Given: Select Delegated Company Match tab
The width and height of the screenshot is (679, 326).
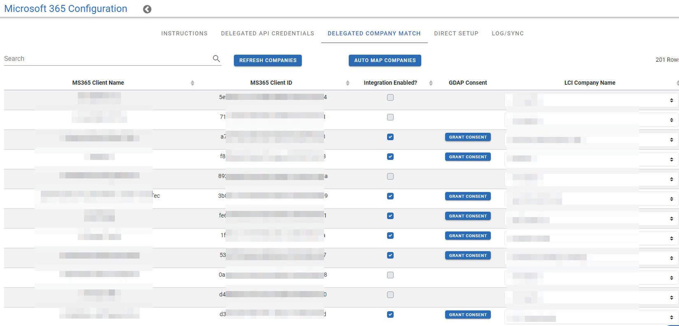Looking at the screenshot, I should coord(374,33).
